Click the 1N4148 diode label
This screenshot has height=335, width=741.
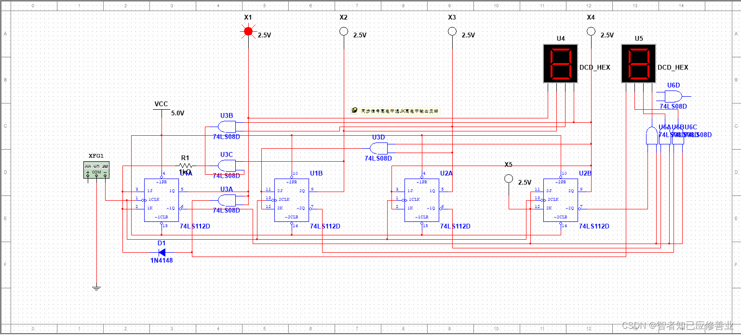click(x=162, y=260)
